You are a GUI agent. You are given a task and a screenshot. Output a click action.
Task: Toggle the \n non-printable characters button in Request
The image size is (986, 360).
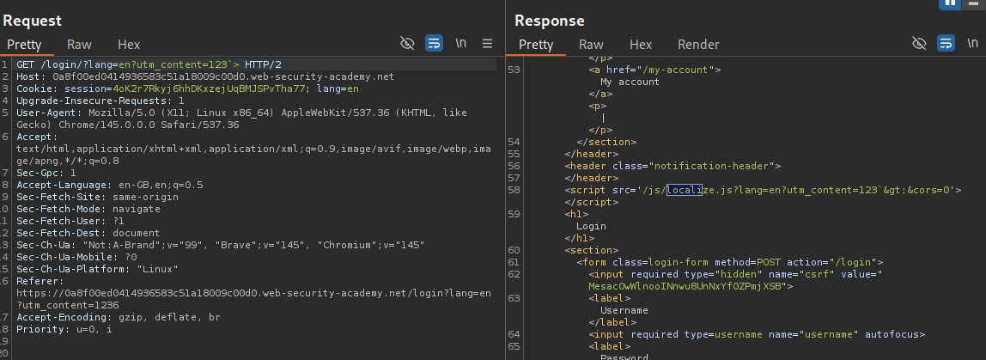point(461,44)
